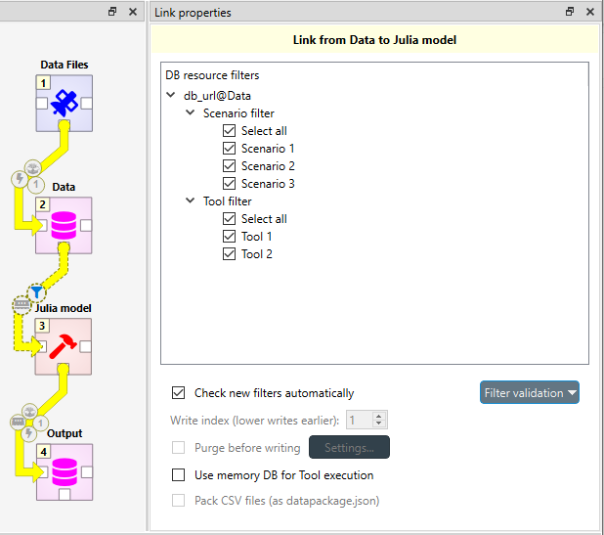The image size is (604, 535).
Task: Click the Link from Data to Julia model heading
Action: coord(374,40)
